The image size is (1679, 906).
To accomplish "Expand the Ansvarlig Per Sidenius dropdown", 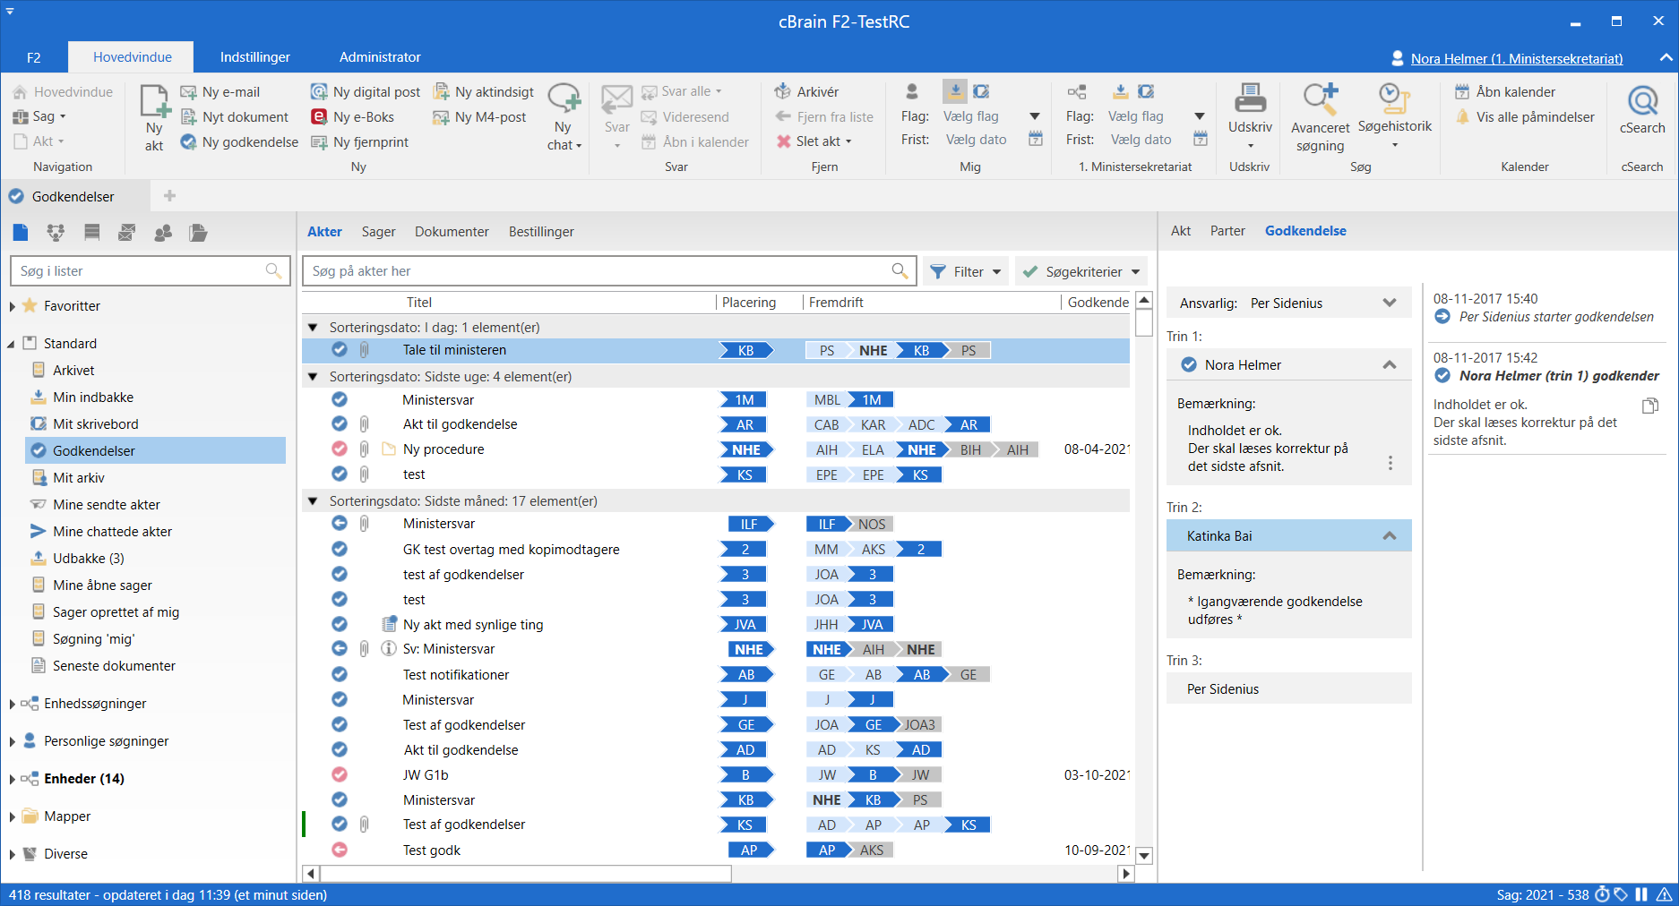I will click(1389, 303).
